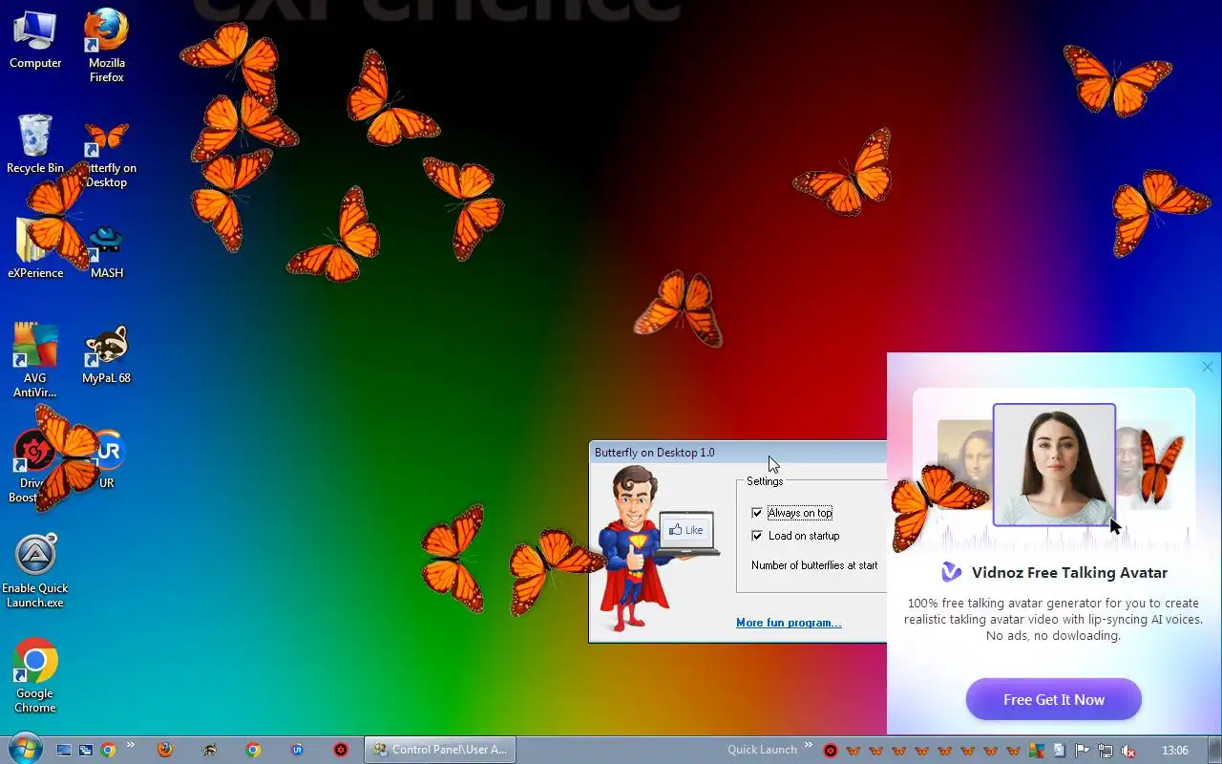The image size is (1222, 764).
Task: Select the AVG AntiVirus desktop icon
Action: pyautogui.click(x=35, y=360)
